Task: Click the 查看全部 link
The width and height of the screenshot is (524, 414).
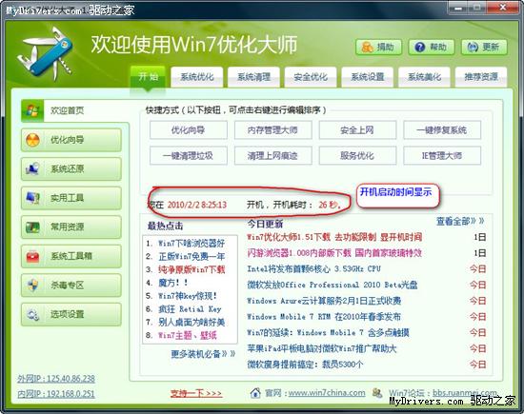Action: coord(460,221)
